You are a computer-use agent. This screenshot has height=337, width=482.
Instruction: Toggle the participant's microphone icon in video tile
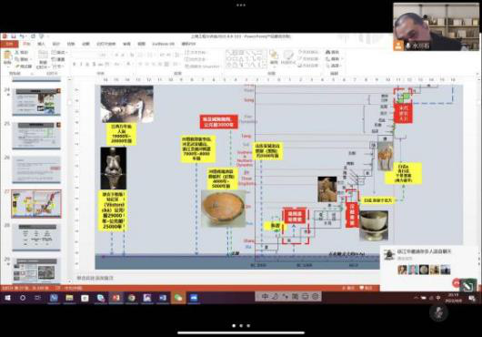(x=408, y=46)
